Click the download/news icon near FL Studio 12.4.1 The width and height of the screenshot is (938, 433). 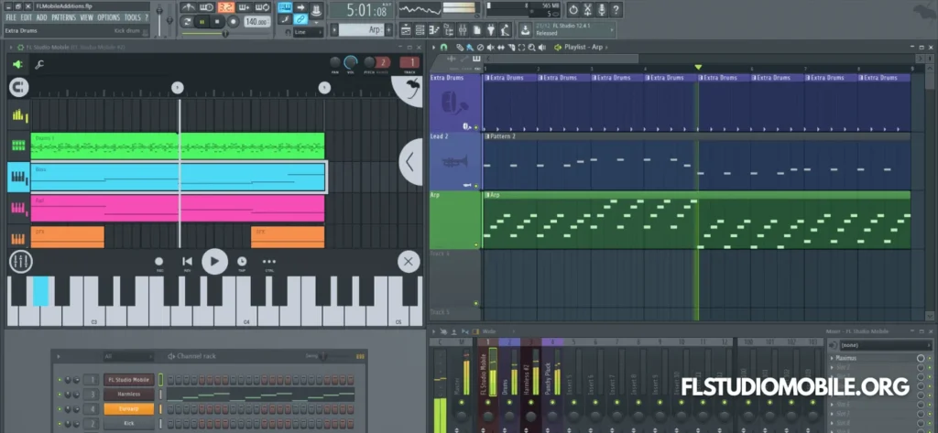pyautogui.click(x=525, y=30)
